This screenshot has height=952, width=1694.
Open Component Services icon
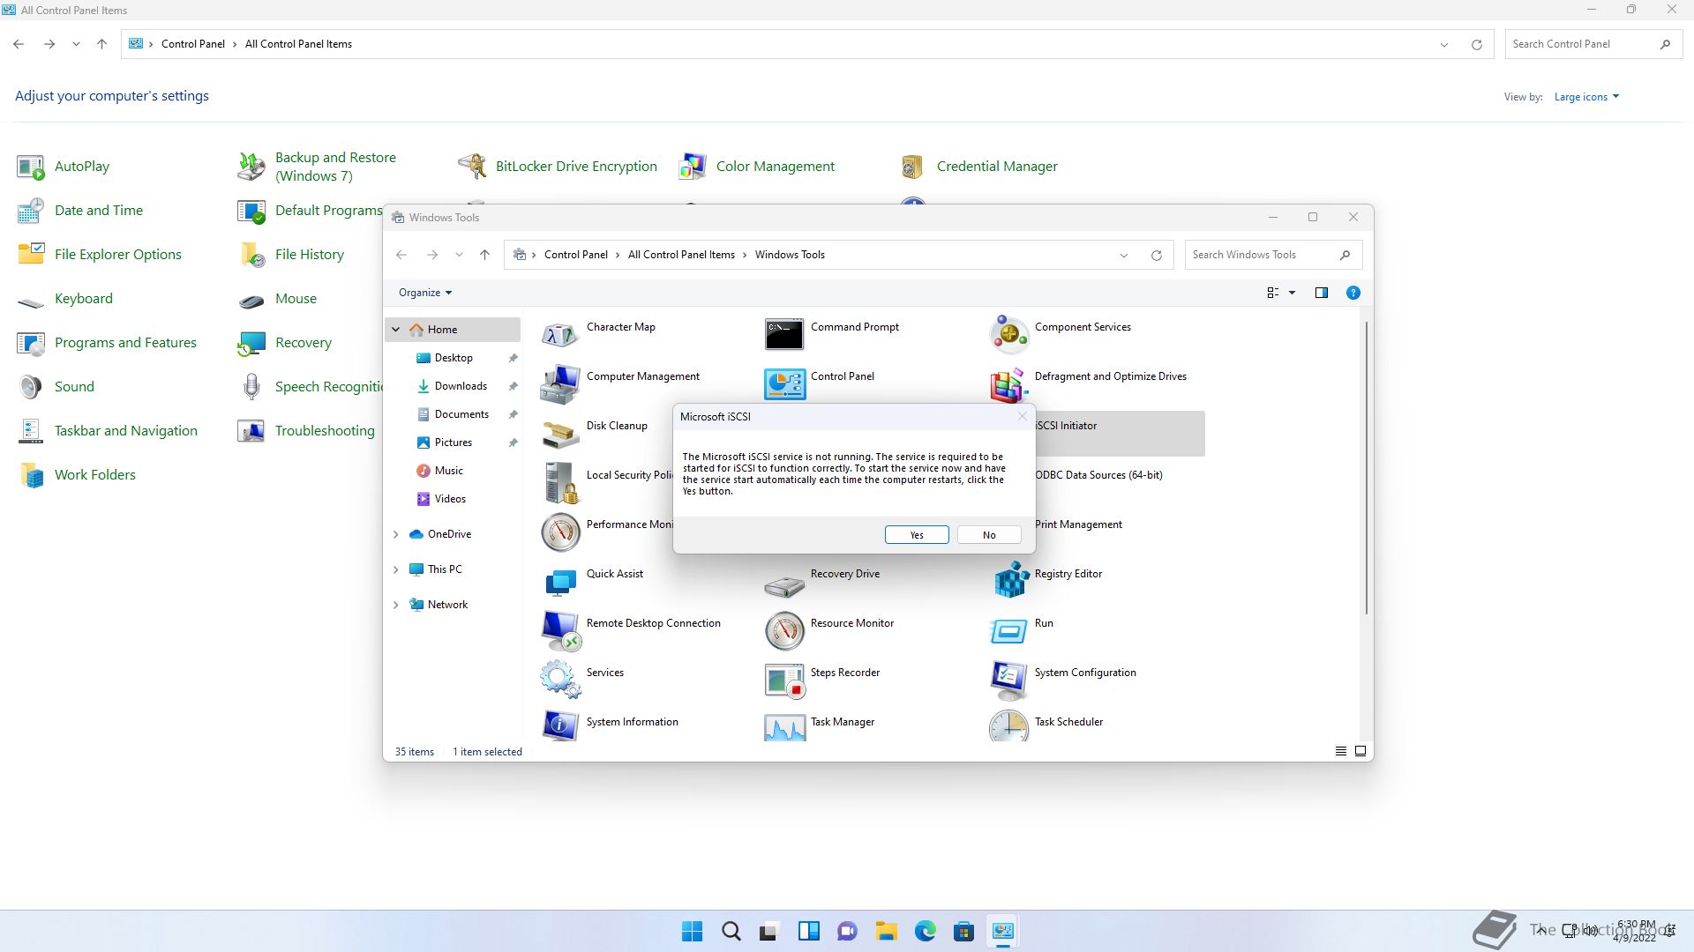coord(1008,335)
